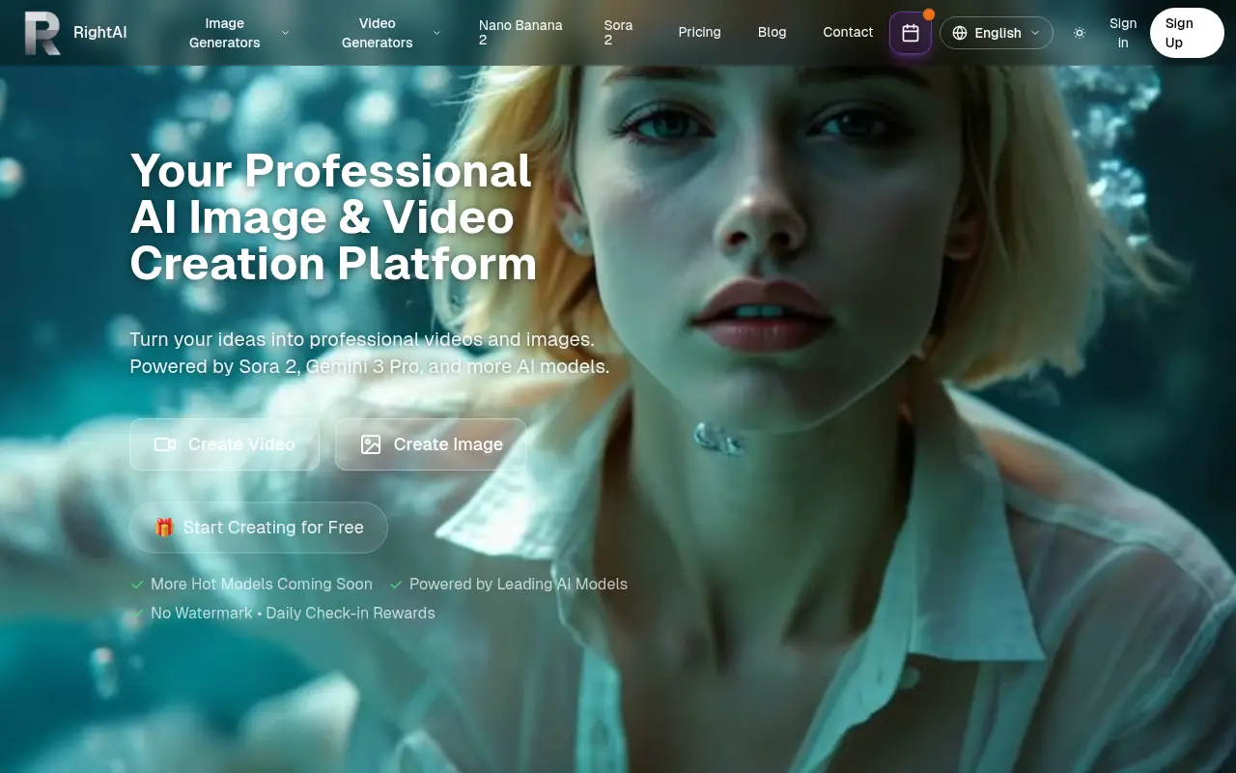Click the Start Creating for Free button
The height and width of the screenshot is (773, 1236).
pos(259,528)
